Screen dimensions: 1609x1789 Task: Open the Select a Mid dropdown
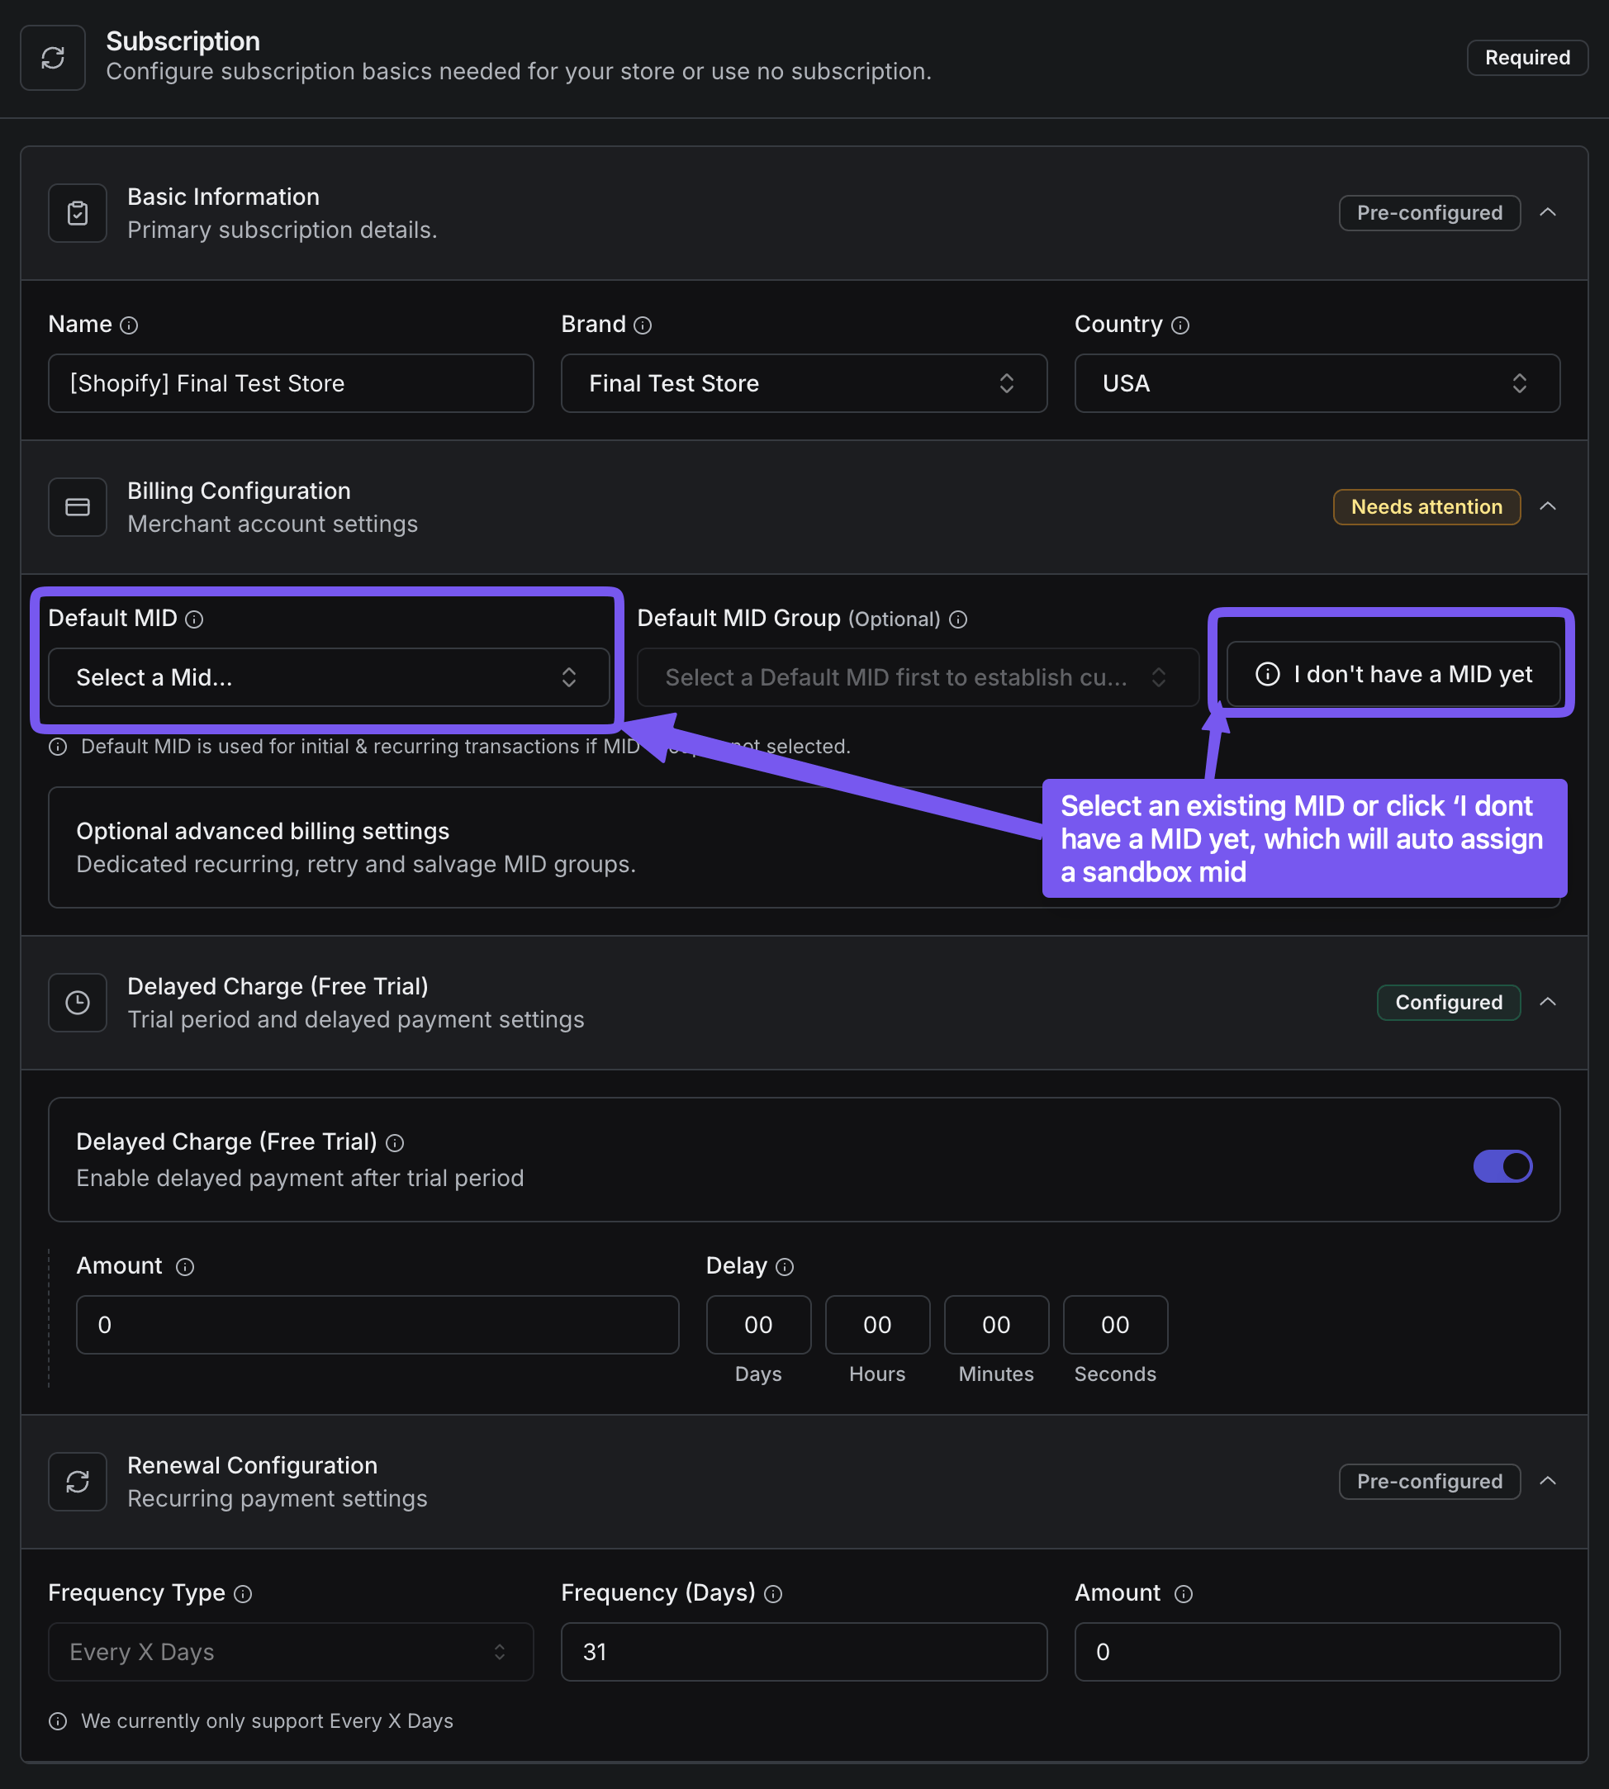[329, 677]
